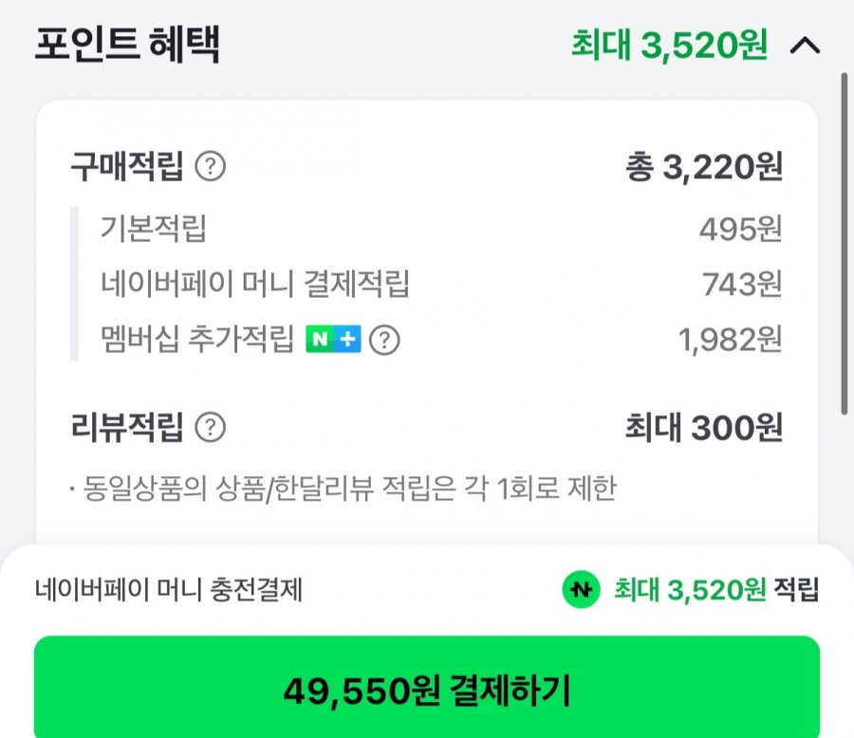Tap the 최대 3,520원 적립 text at bottom
Viewport: 854px width, 738px height.
pyautogui.click(x=715, y=590)
